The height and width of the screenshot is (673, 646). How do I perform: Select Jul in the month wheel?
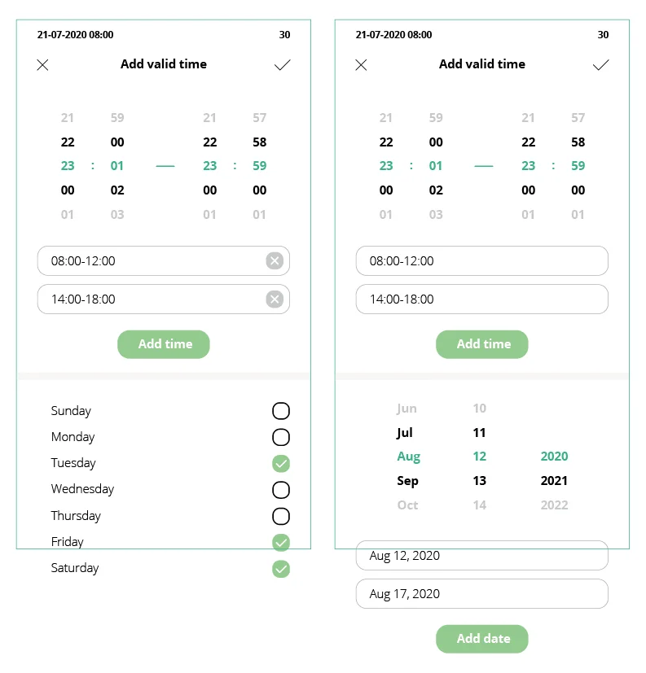[405, 433]
